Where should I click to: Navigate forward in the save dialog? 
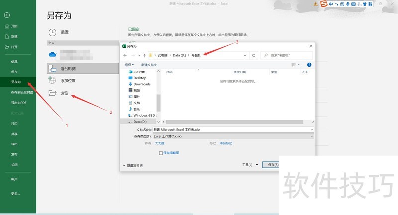pyautogui.click(x=133, y=55)
